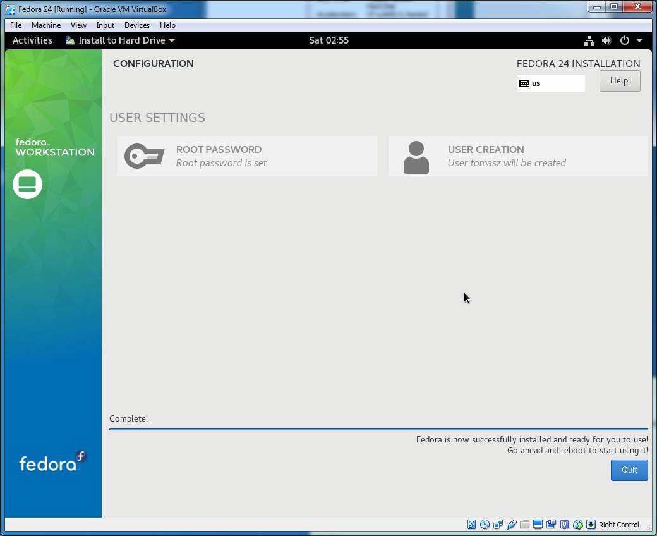Click the optical disc status icon
The width and height of the screenshot is (657, 536).
(x=485, y=524)
